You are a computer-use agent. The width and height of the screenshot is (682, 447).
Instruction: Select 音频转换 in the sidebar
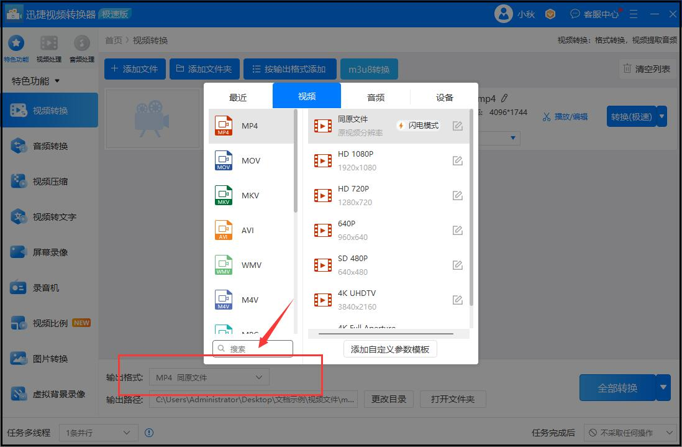(50, 146)
